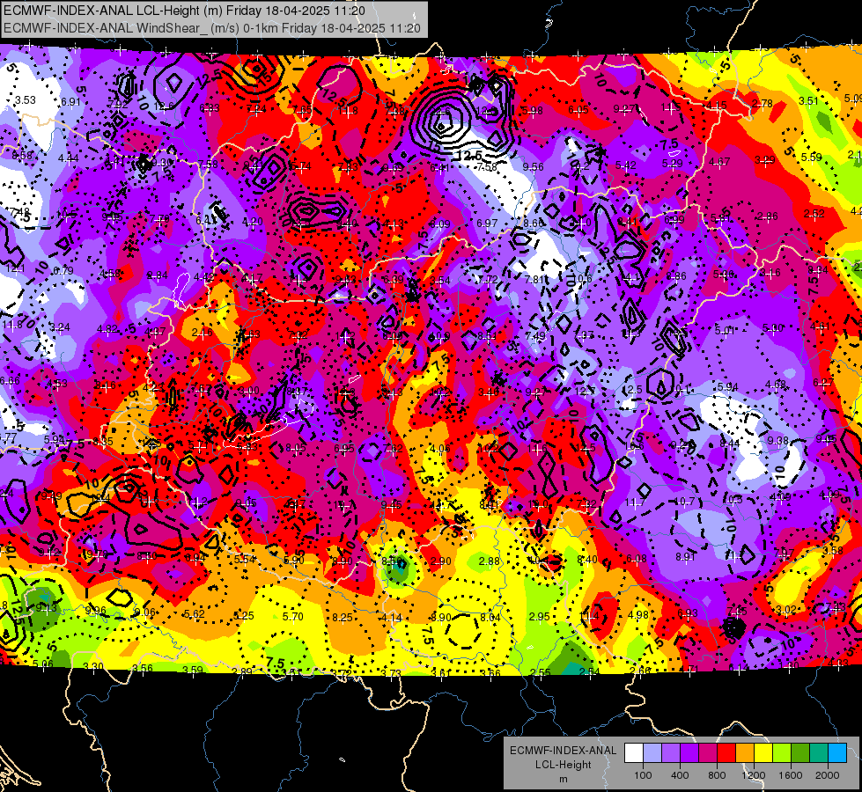
Task: Click the wind shear value 2.86
Action: (767, 216)
